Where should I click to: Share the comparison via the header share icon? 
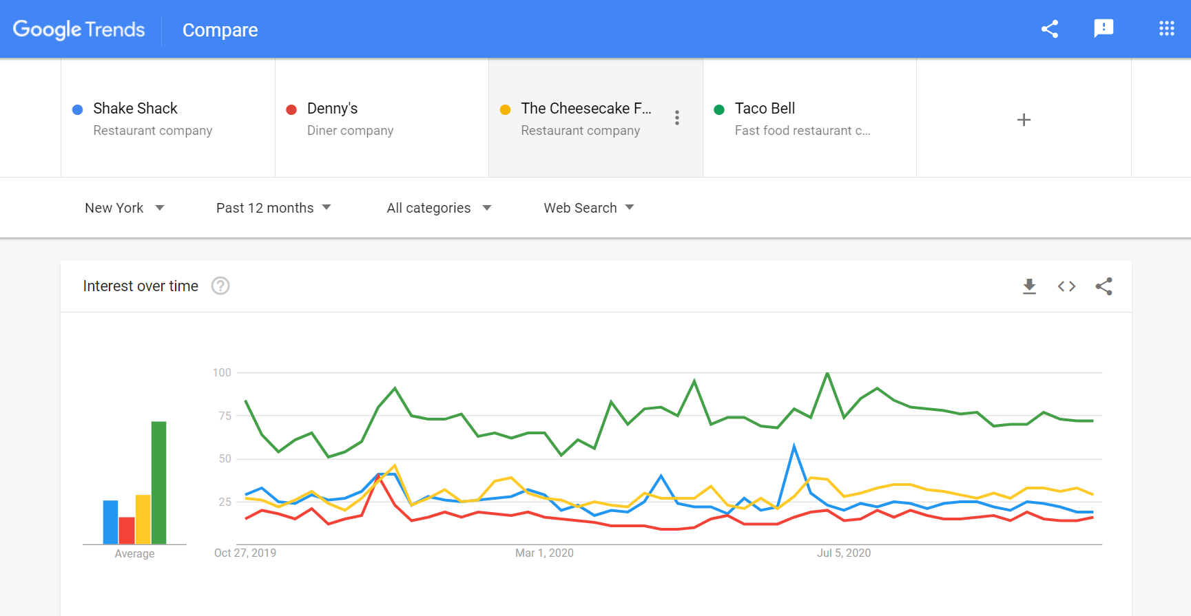click(1049, 29)
